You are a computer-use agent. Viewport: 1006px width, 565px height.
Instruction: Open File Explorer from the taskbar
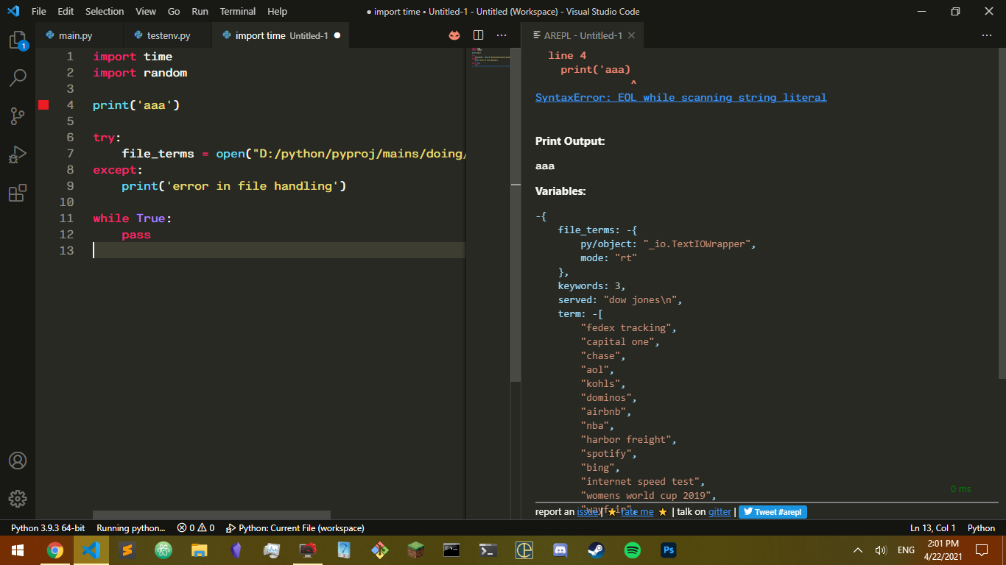point(199,550)
